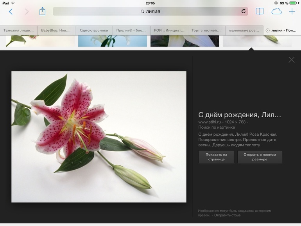Select the highlighted thumbnail above preview pointer
The image size is (301, 226).
coord(257,41)
